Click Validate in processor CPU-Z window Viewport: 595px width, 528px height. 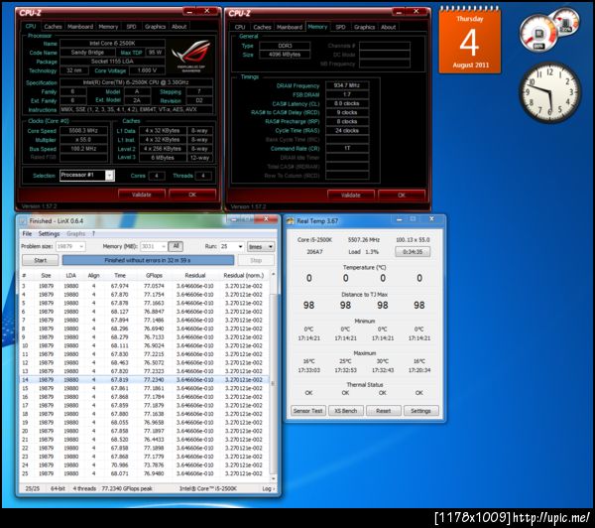[x=142, y=195]
